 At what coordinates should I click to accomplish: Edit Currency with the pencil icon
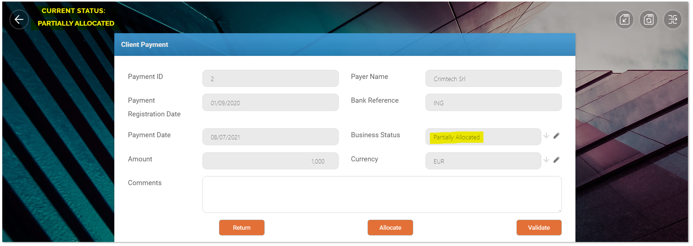pos(557,160)
